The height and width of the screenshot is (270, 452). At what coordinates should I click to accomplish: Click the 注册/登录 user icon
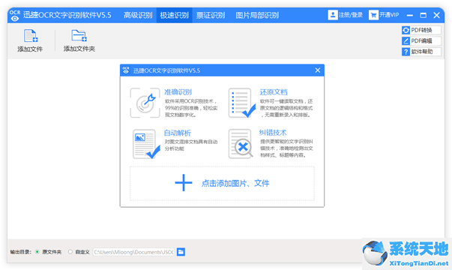coord(333,15)
